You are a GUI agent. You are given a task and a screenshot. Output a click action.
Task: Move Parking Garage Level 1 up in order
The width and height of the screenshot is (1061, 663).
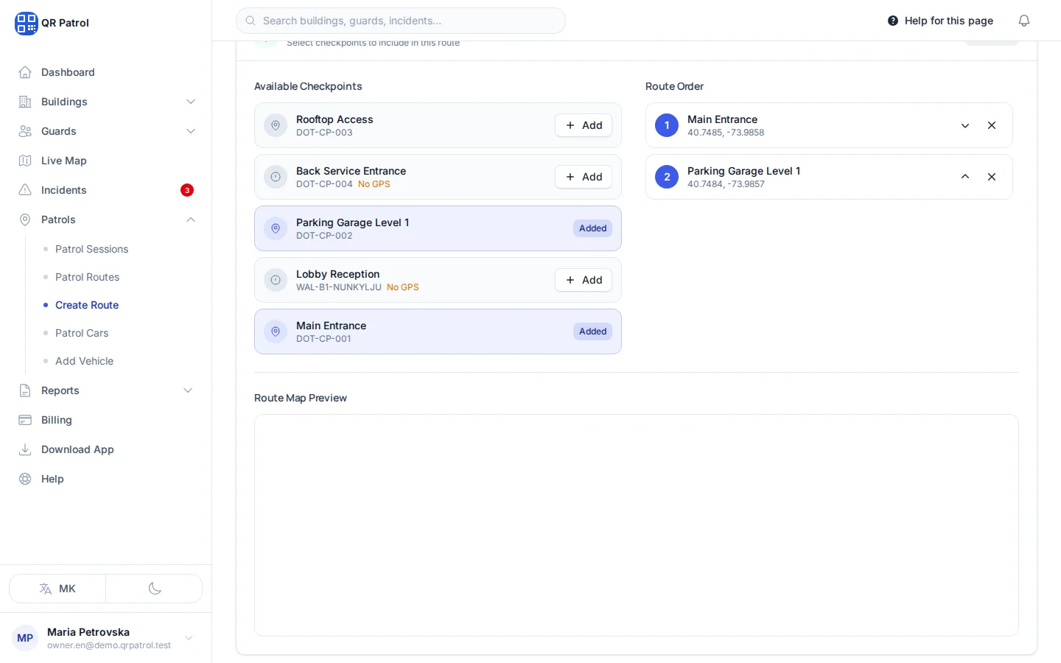(965, 177)
